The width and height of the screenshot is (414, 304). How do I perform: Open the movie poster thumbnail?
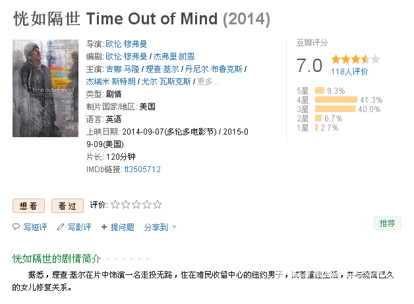tap(45, 88)
